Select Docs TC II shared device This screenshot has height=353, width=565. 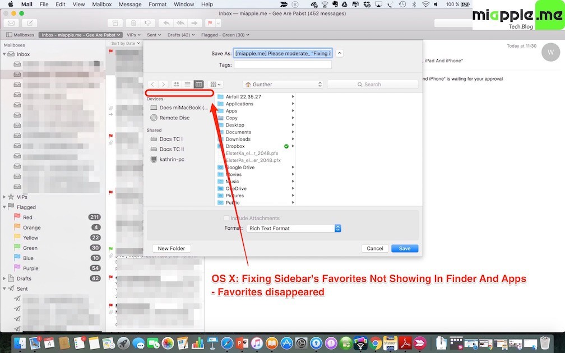(x=168, y=149)
